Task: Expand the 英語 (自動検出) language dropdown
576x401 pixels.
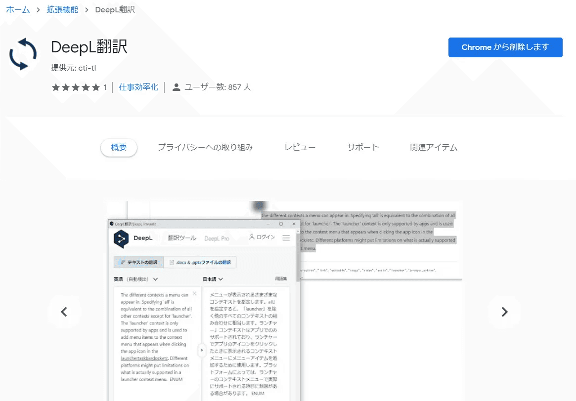Action: 135,279
